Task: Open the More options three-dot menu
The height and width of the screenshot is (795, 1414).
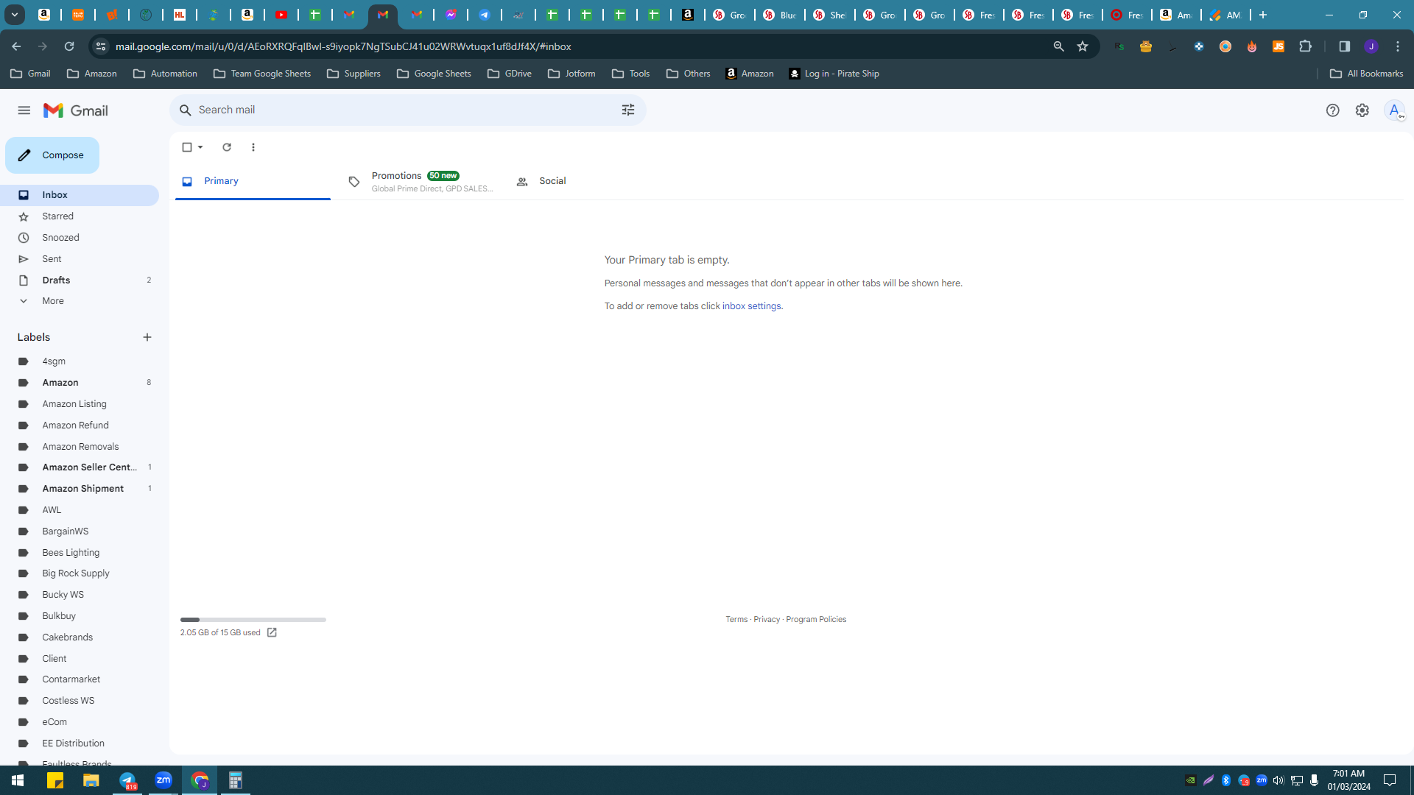Action: pyautogui.click(x=253, y=147)
